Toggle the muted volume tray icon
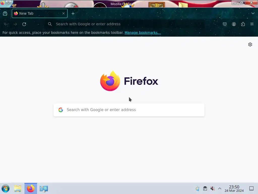Viewport: 258px width, 194px height. click(x=213, y=188)
